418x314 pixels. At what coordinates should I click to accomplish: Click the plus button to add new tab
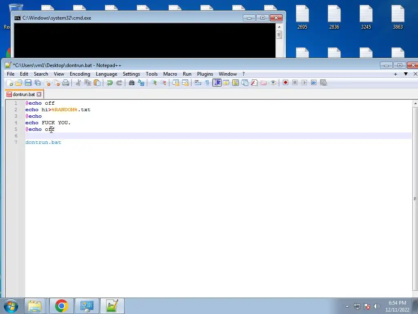pos(396,74)
